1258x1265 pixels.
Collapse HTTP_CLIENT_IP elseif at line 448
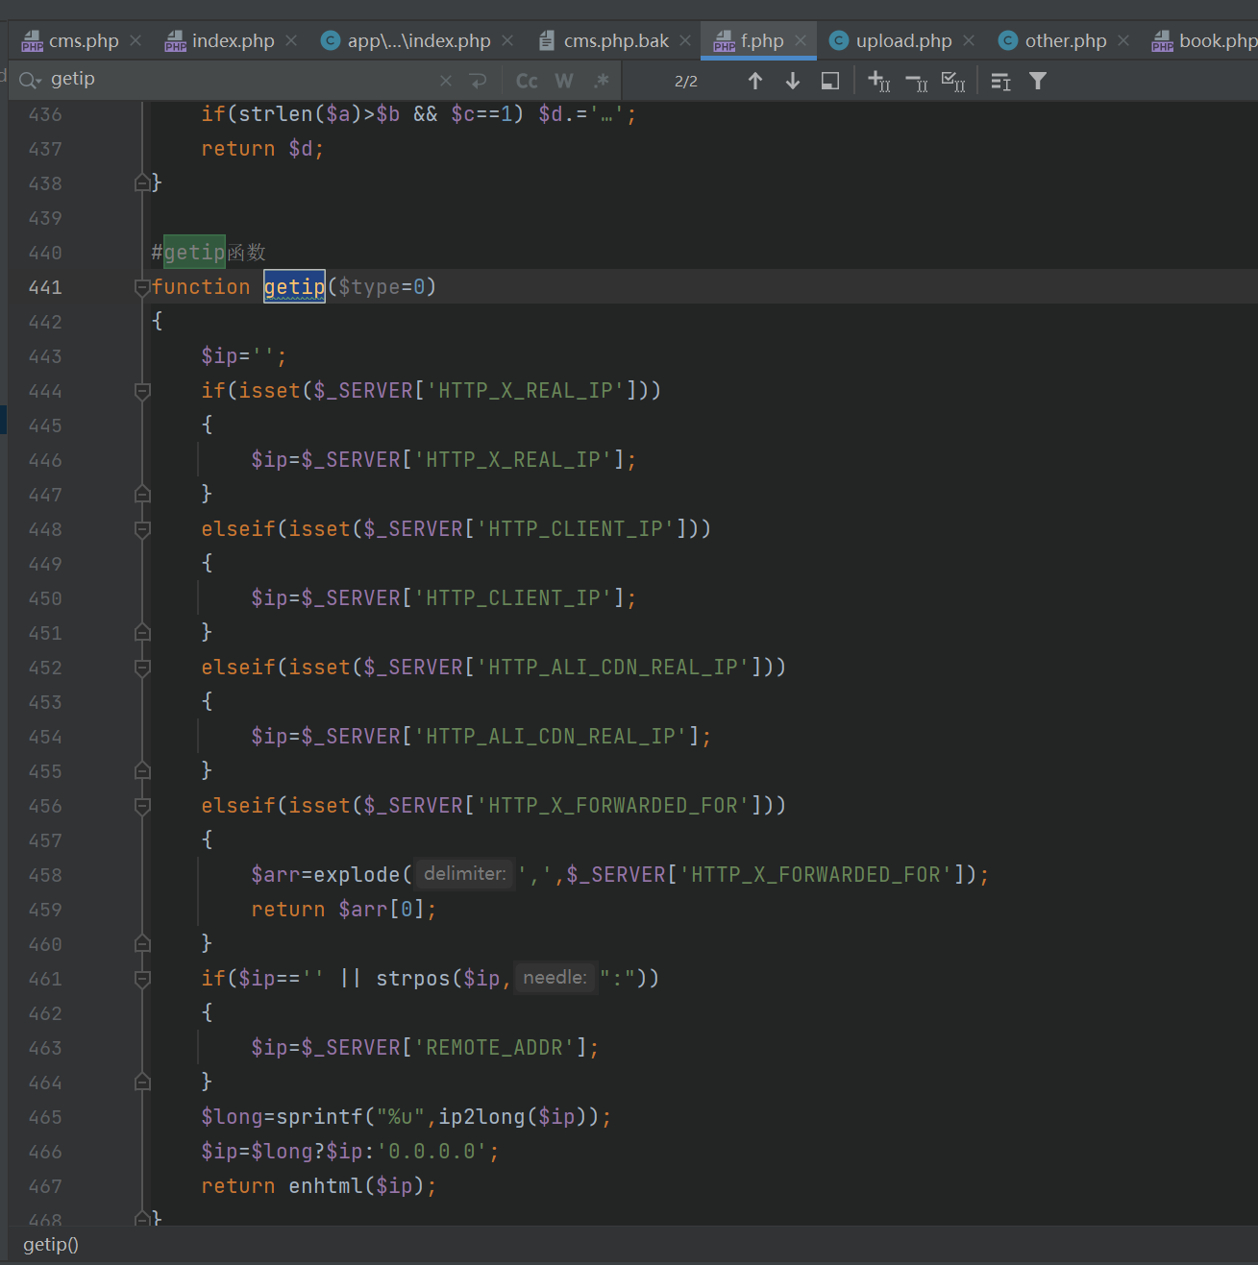142,529
